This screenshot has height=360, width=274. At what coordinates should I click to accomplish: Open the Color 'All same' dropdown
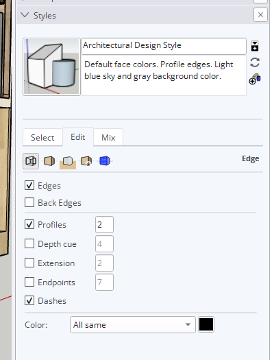coord(133,324)
